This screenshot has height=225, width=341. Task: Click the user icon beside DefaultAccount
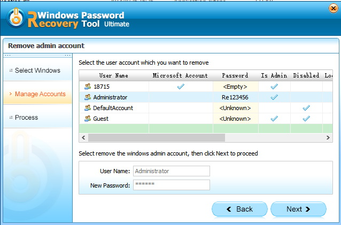click(x=88, y=108)
